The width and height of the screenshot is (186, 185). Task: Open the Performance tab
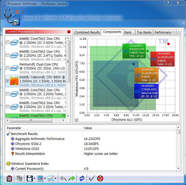click(x=162, y=32)
